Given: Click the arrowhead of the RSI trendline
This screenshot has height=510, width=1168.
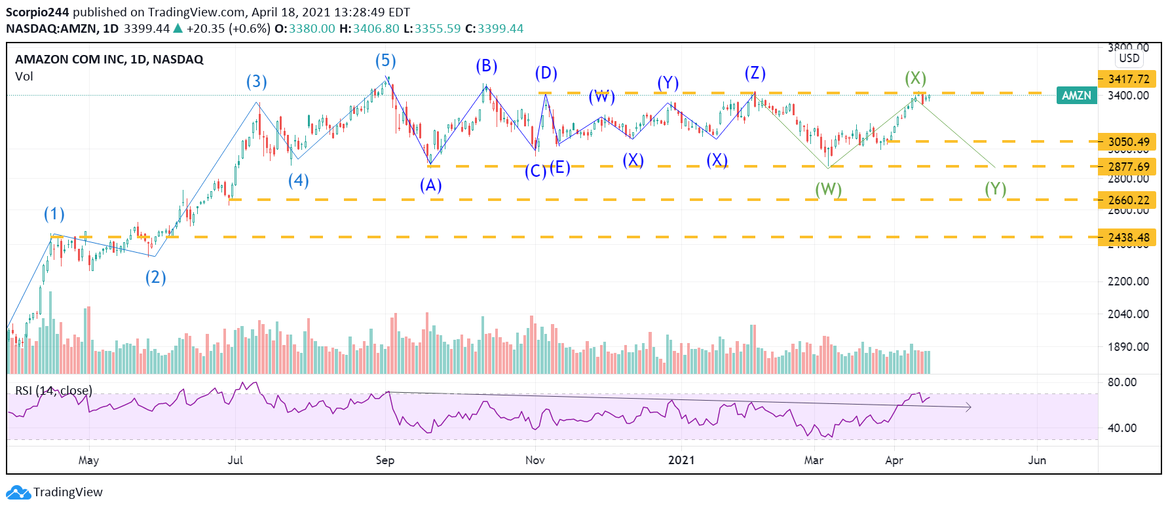Looking at the screenshot, I should (x=968, y=407).
